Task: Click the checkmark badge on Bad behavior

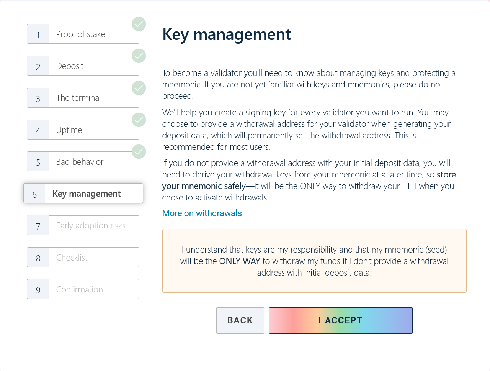Action: point(139,152)
